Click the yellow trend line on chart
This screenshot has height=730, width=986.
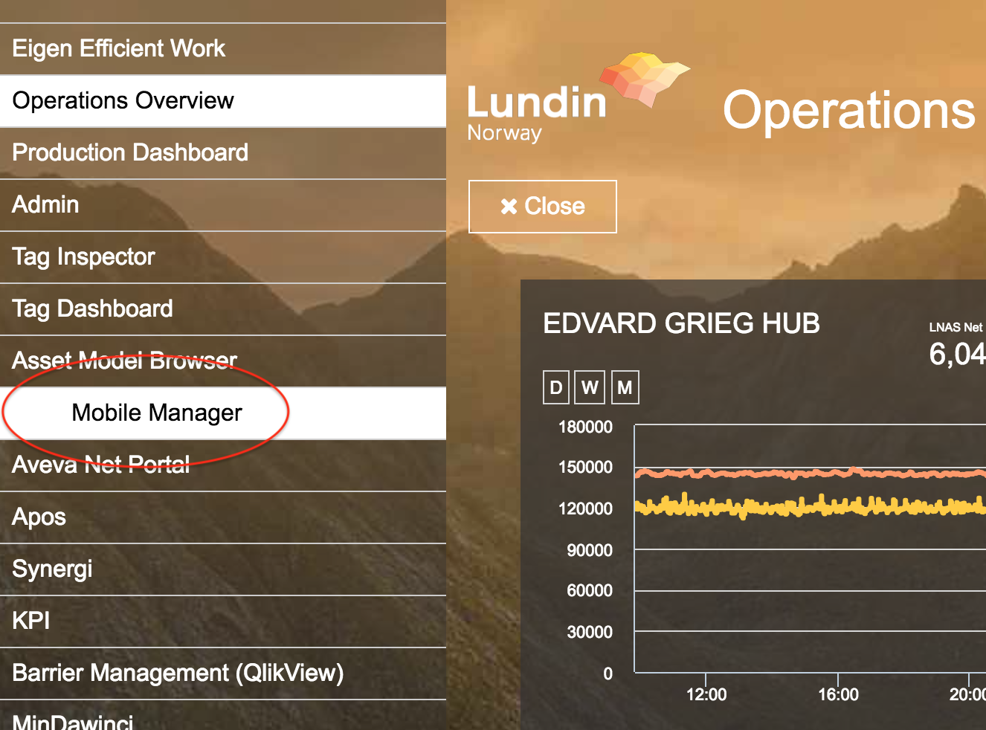coord(811,507)
